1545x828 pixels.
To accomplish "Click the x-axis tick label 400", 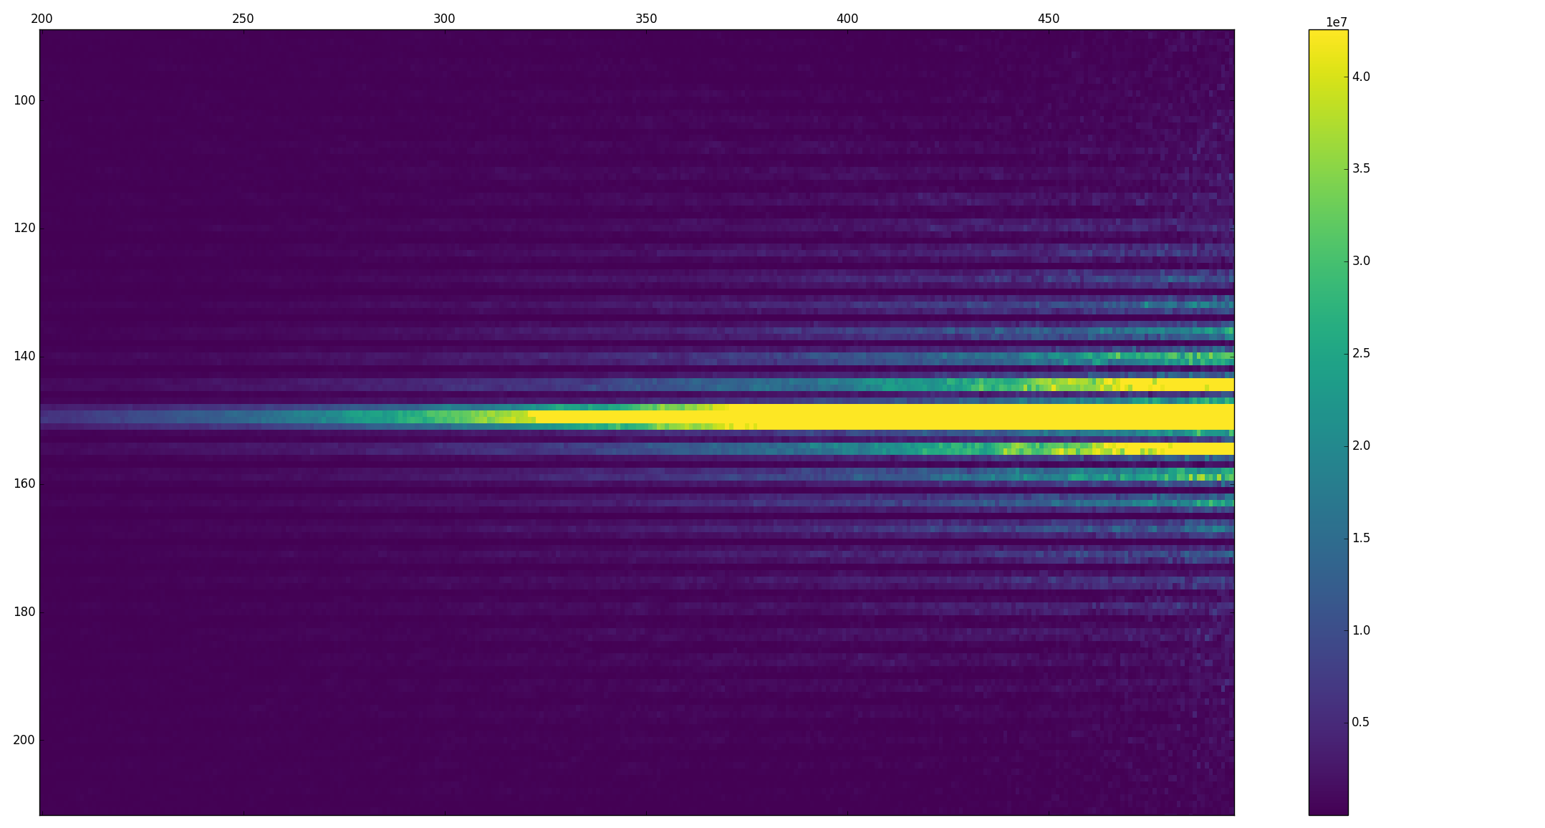I will coord(847,19).
